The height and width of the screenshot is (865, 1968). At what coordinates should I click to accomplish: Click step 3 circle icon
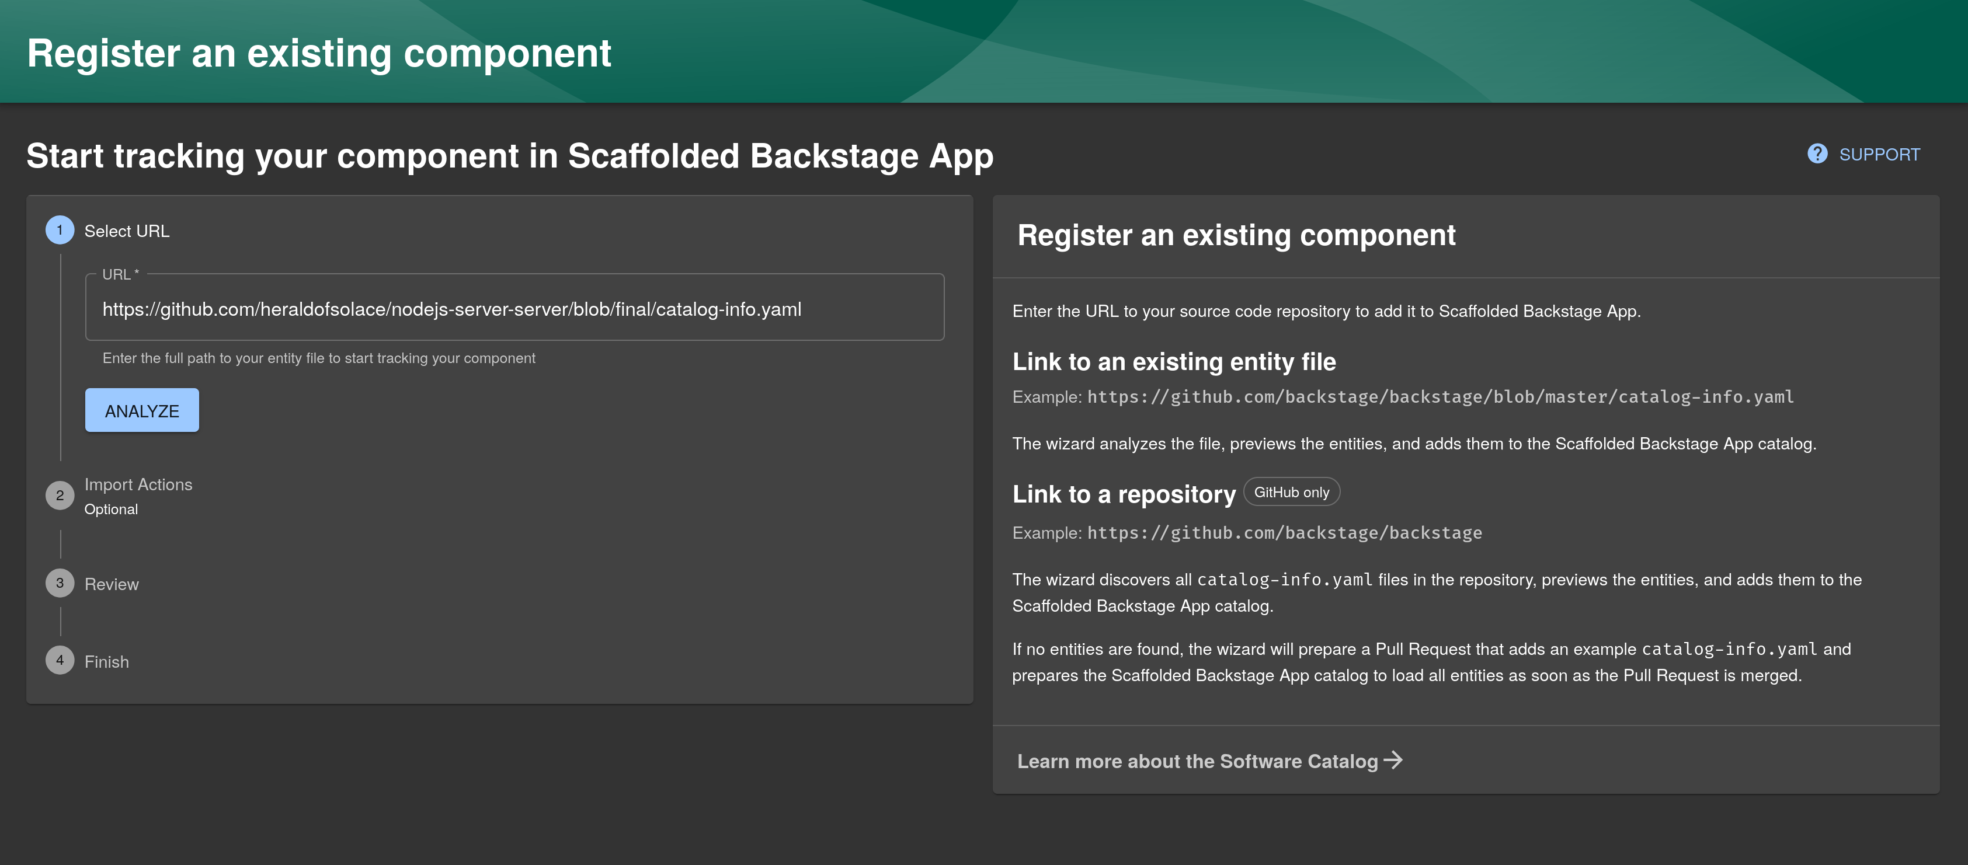point(60,583)
